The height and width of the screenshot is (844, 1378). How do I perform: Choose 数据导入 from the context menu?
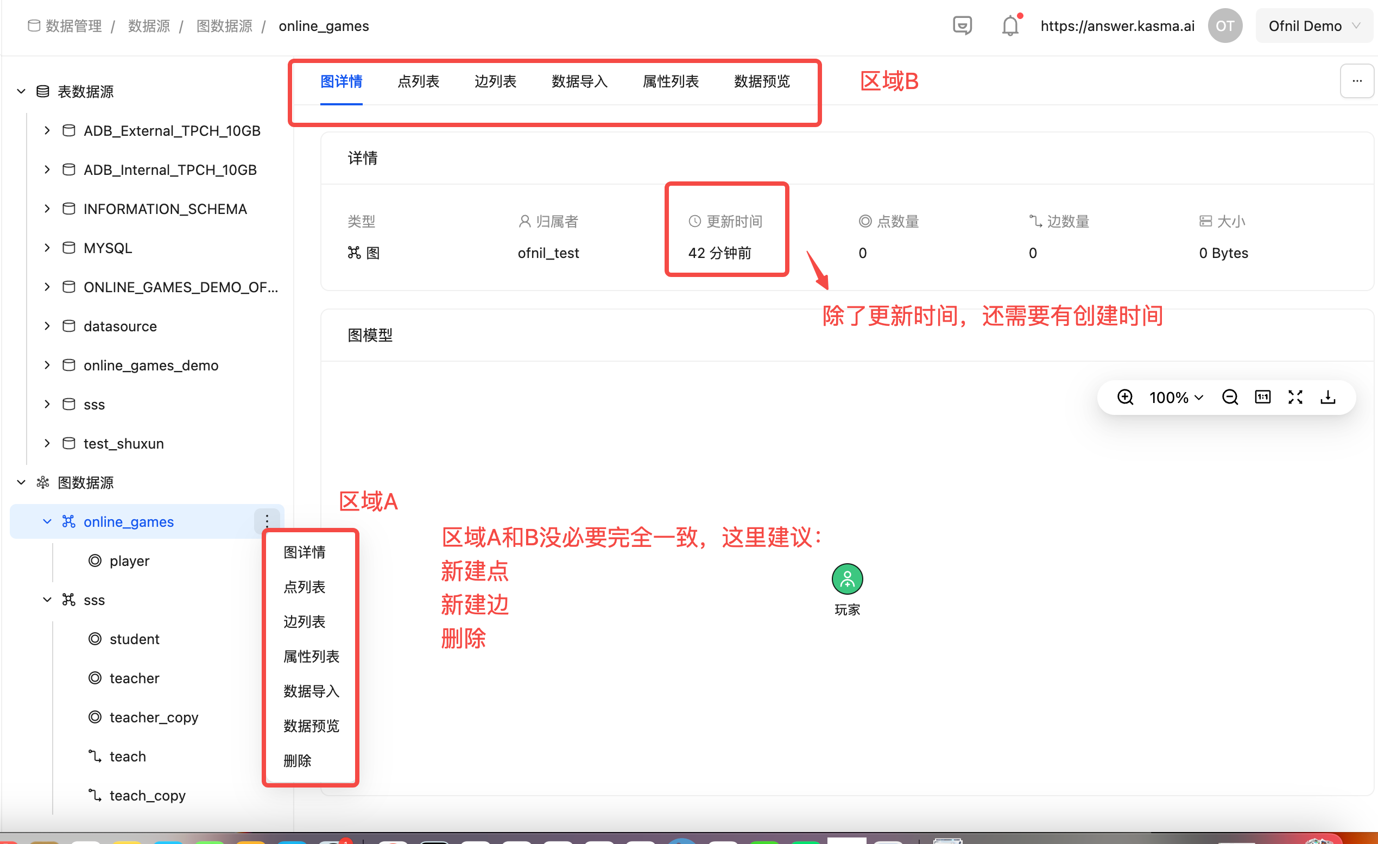pos(311,691)
